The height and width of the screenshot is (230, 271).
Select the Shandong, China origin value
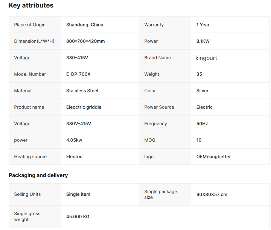pos(85,25)
